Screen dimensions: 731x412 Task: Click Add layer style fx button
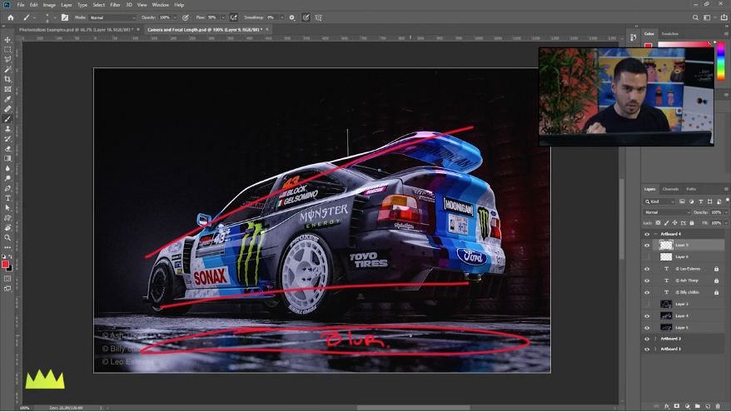tap(667, 406)
